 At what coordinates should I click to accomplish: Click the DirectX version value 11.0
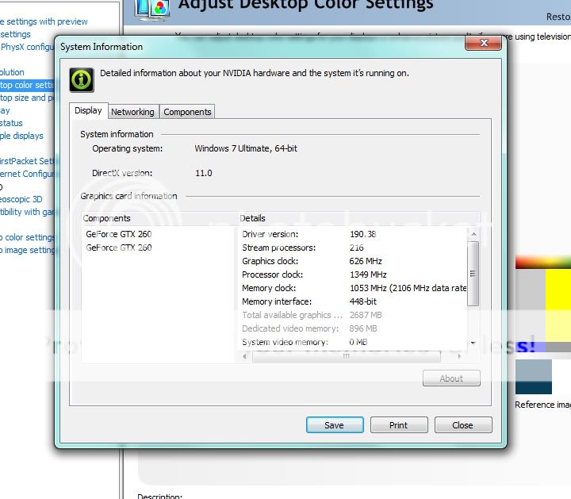pos(204,173)
